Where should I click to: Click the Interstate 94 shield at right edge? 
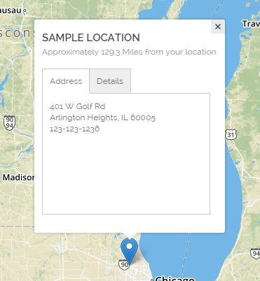[255, 253]
